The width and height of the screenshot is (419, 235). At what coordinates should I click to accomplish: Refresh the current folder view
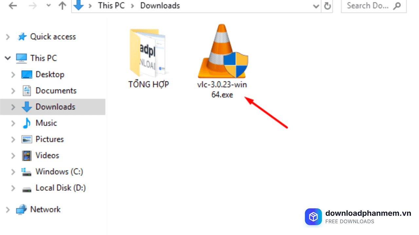pyautogui.click(x=327, y=6)
